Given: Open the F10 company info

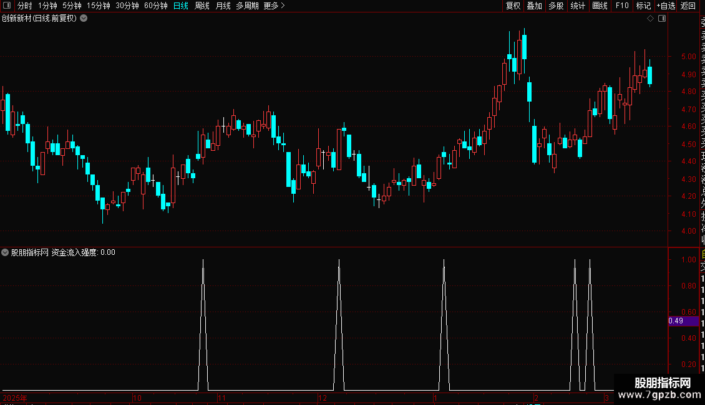Looking at the screenshot, I should click(622, 6).
